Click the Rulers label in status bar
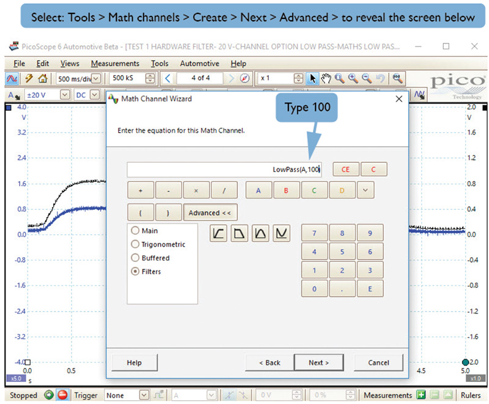489x404 pixels. tap(471, 395)
